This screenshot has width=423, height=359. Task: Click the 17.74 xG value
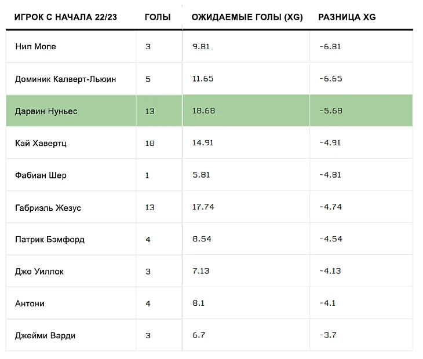tap(203, 207)
